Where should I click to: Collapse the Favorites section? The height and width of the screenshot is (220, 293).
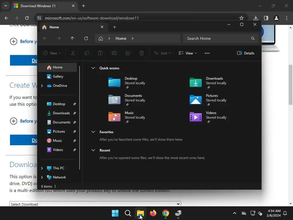click(93, 132)
